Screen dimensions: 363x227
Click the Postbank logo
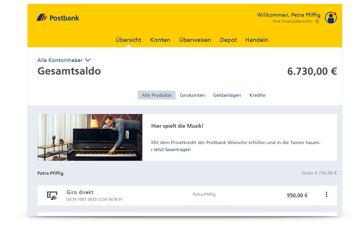58,18
